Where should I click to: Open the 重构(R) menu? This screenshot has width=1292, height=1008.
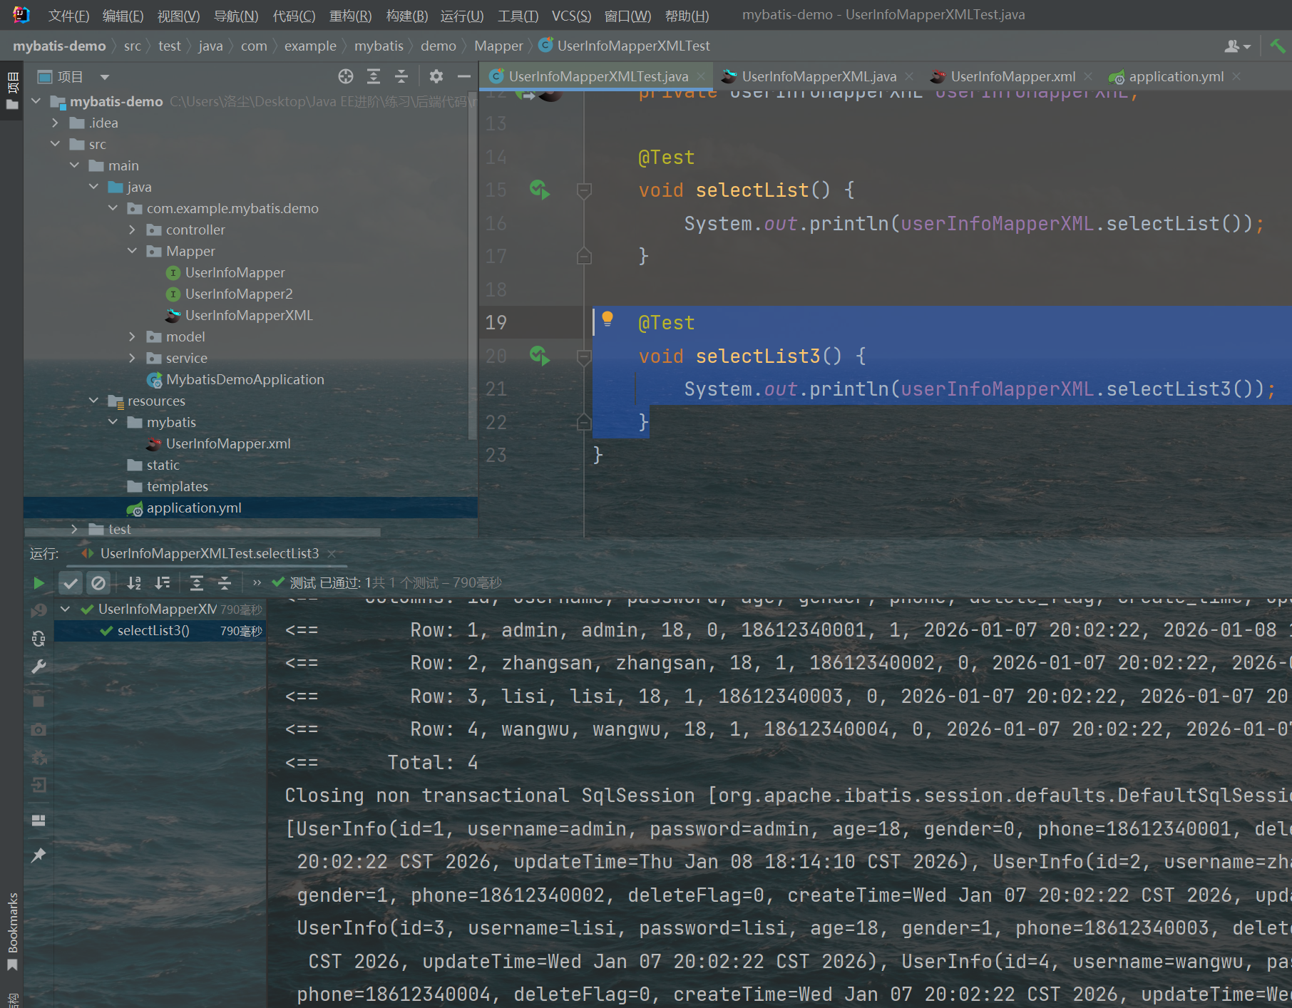(350, 15)
